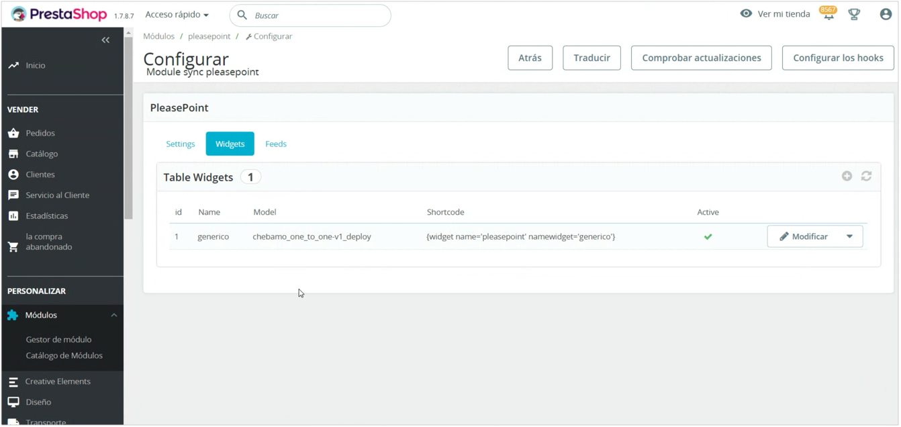
Task: Switch to the Settings tab
Action: [180, 144]
